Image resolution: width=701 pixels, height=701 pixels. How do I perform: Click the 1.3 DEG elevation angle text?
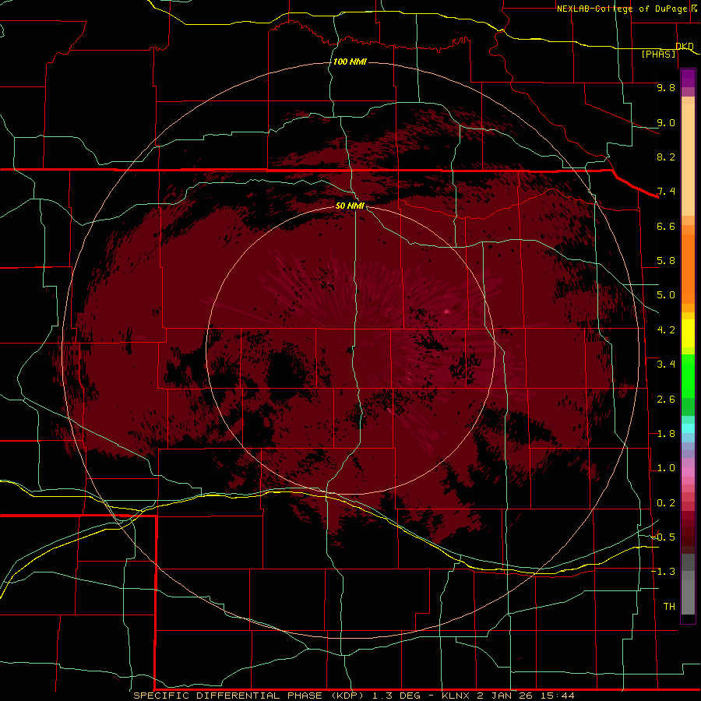click(x=396, y=696)
